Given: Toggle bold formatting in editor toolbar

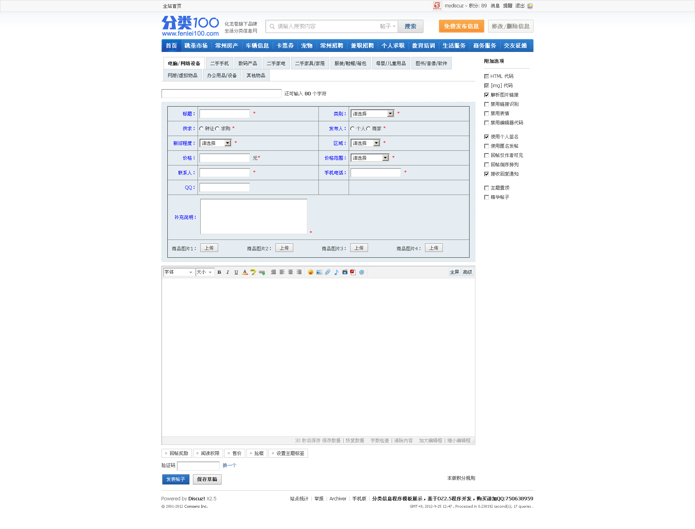Looking at the screenshot, I should click(219, 272).
